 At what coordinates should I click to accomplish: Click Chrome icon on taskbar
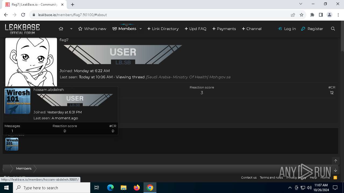(150, 188)
